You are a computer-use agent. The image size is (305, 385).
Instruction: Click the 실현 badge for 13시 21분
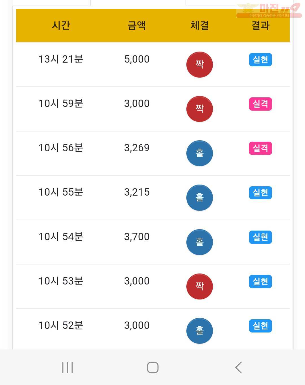(x=260, y=60)
